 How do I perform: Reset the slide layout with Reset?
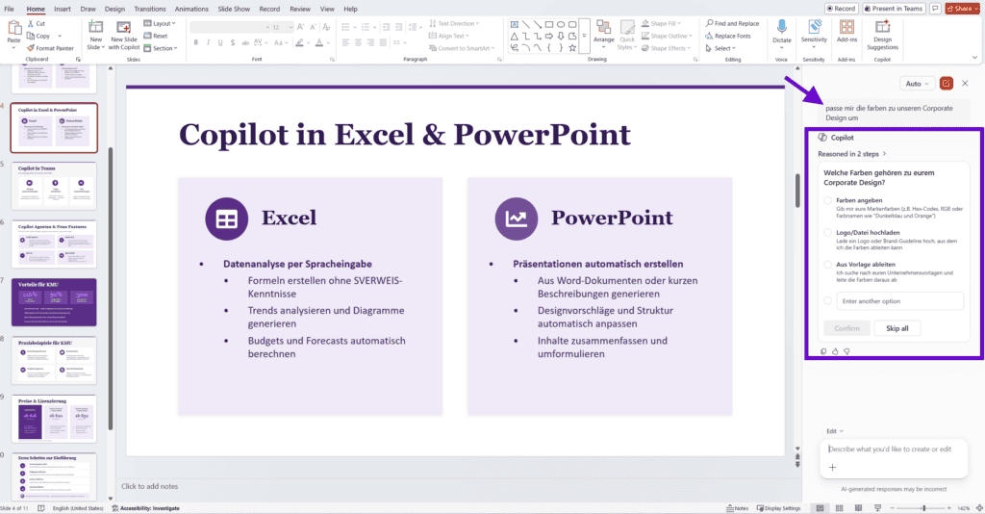point(156,36)
